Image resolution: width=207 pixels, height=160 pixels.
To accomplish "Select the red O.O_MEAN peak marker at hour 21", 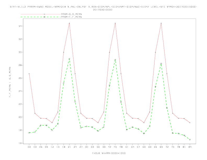I will click(69, 23).
